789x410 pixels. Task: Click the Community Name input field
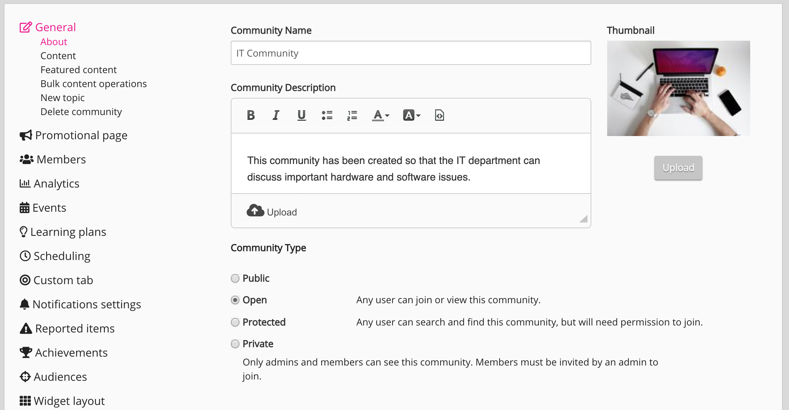(x=411, y=53)
